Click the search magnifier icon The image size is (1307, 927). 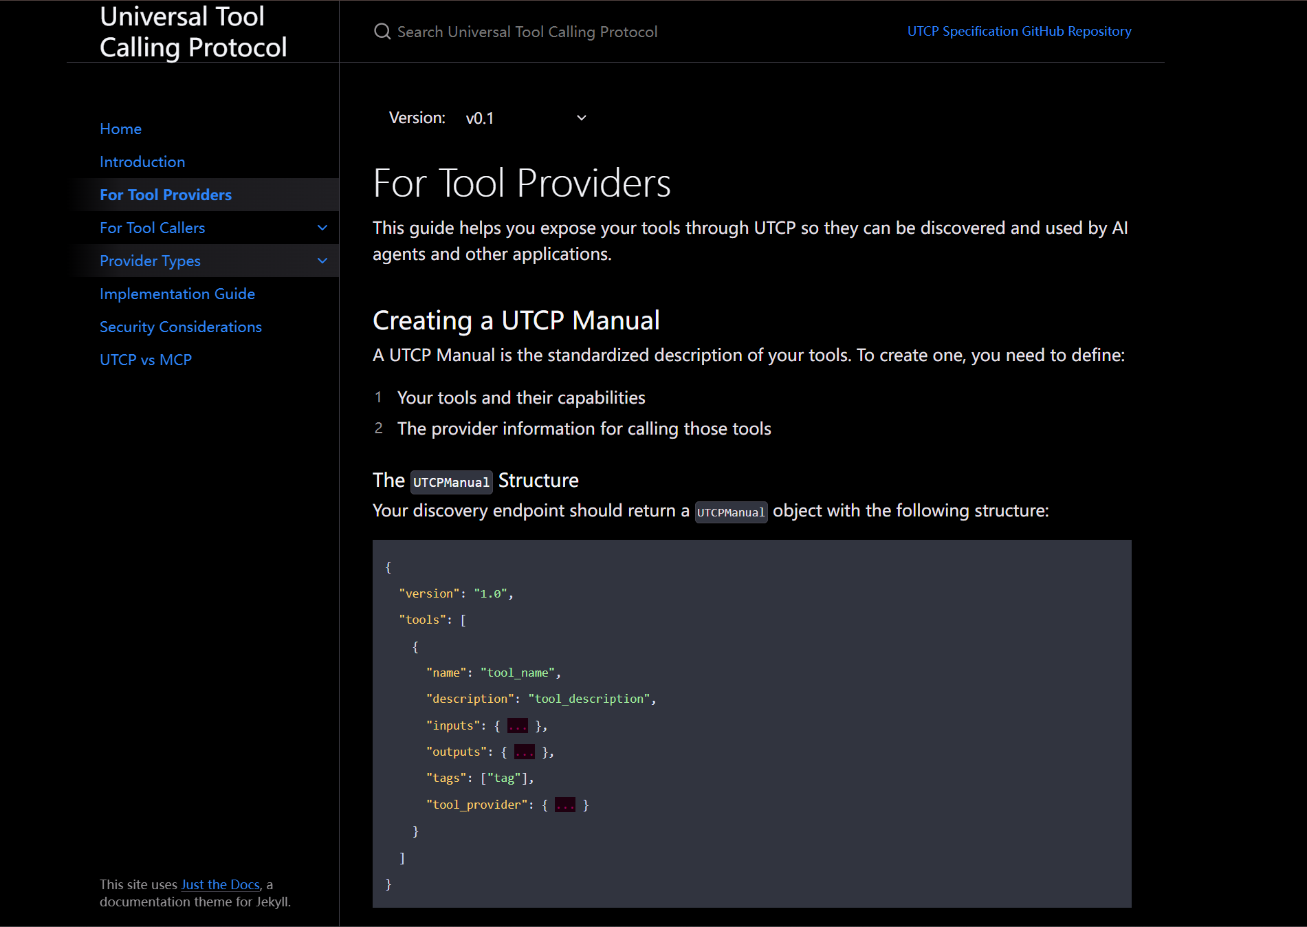[382, 32]
